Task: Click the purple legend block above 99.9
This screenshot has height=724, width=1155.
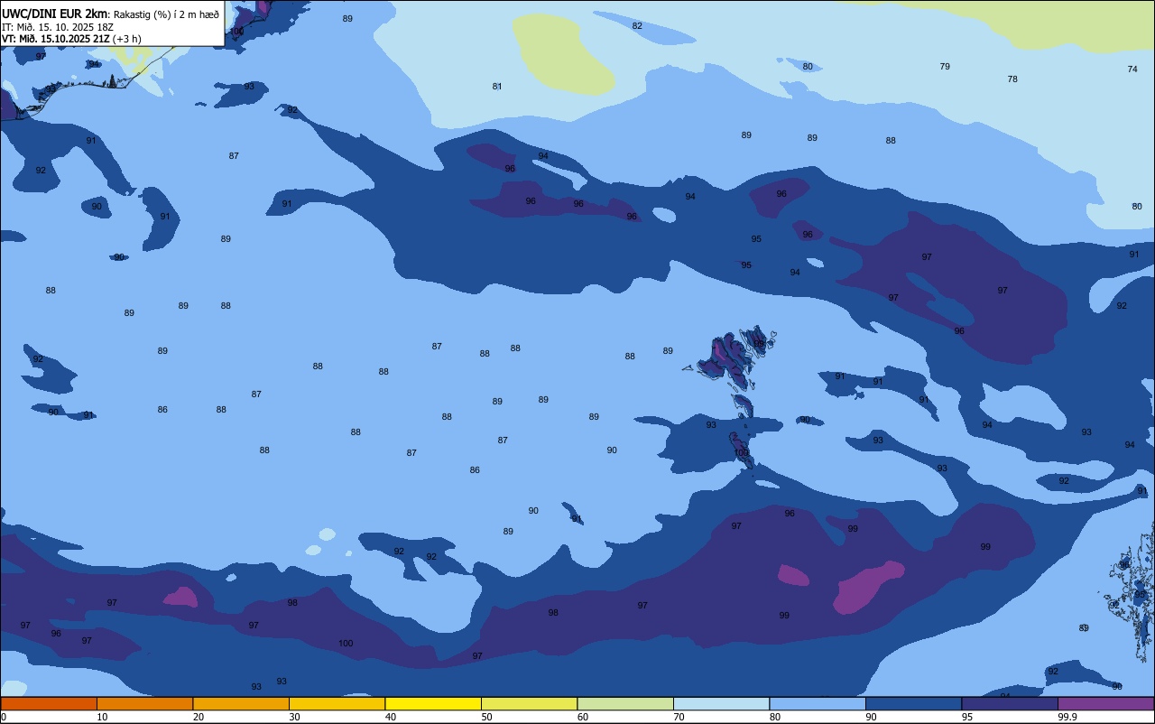Action: coord(1105,703)
